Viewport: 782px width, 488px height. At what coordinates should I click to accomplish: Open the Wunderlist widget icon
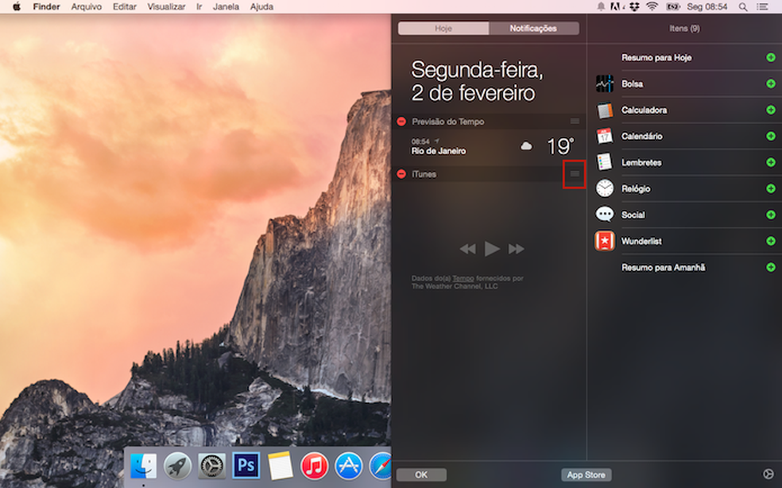pos(604,240)
